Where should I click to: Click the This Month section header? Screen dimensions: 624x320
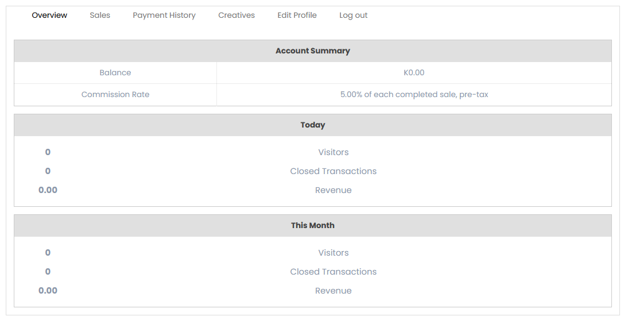coord(312,226)
